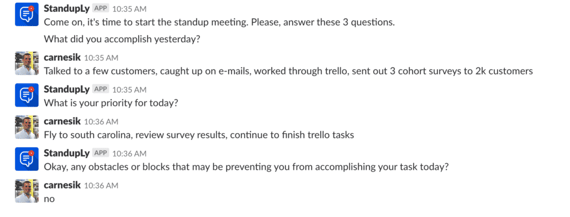Click the 10:35 AM timestamp on the first message
570x217 pixels.
coord(129,9)
